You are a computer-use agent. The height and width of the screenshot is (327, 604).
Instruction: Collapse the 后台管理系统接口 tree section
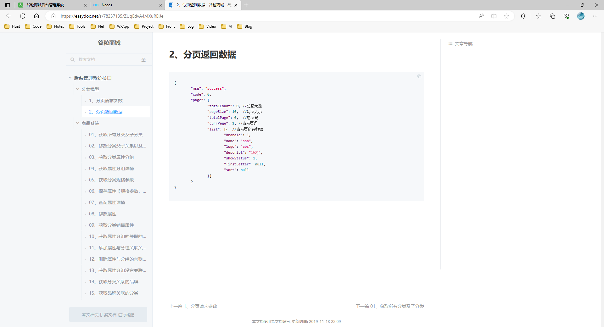coord(70,78)
